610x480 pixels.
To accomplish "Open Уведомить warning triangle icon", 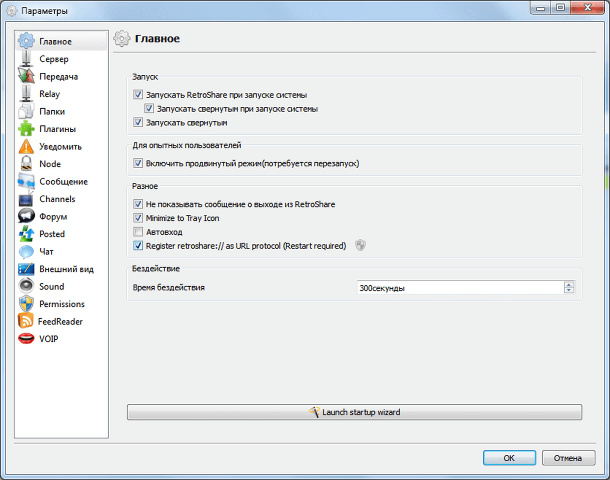I will 26,147.
